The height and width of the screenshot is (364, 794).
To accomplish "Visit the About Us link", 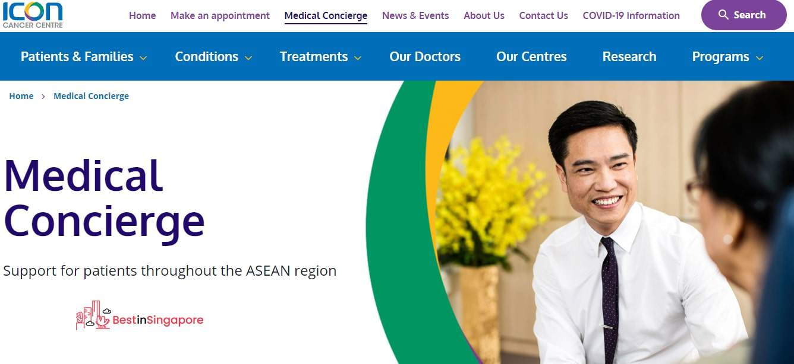I will pos(484,15).
